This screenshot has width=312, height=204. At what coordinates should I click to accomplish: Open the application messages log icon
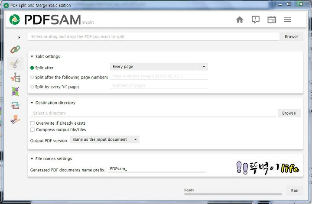click(x=256, y=19)
